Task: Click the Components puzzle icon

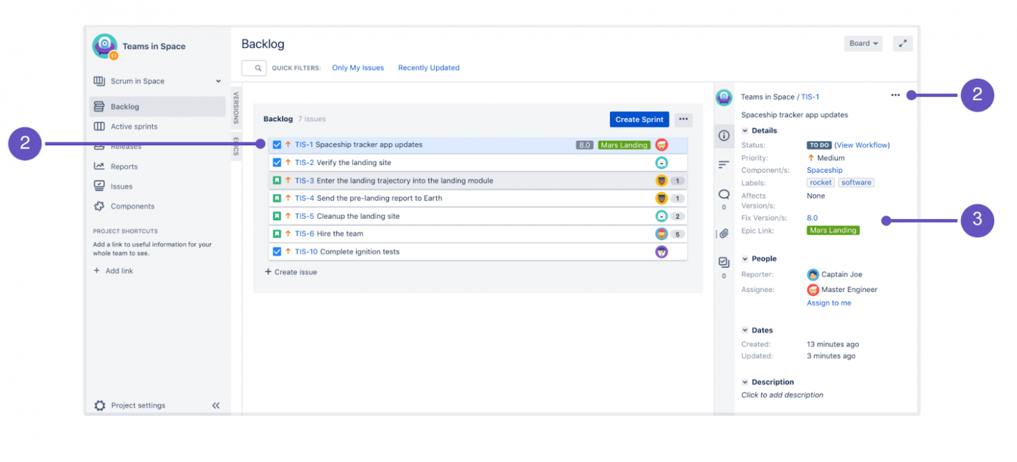Action: [99, 206]
